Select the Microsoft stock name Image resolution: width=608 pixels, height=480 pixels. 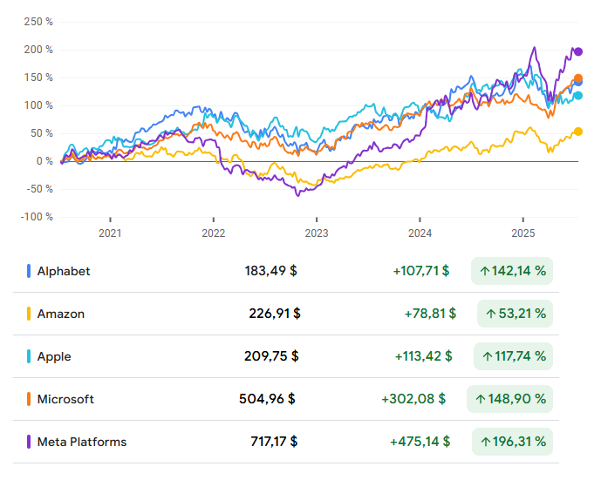(x=65, y=399)
